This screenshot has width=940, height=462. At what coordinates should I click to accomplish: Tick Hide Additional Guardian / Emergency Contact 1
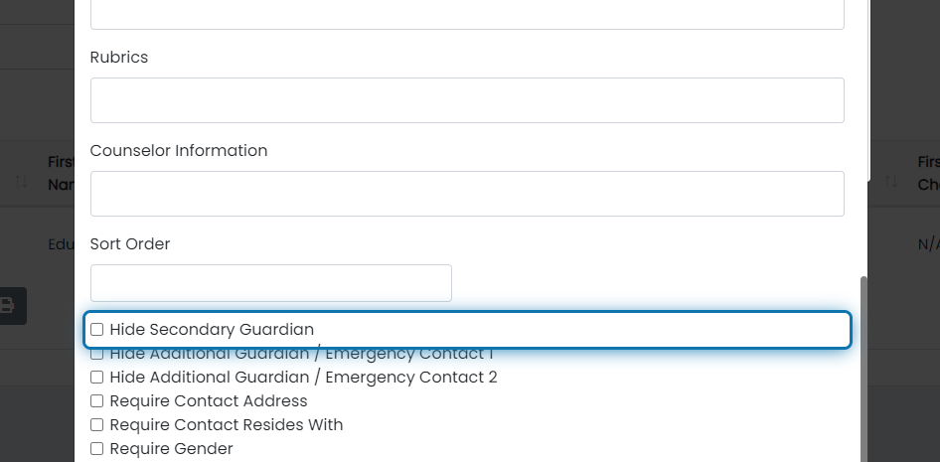[x=96, y=354]
